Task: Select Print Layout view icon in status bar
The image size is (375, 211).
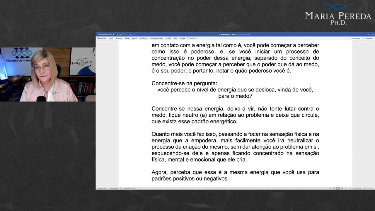Action: [338, 188]
